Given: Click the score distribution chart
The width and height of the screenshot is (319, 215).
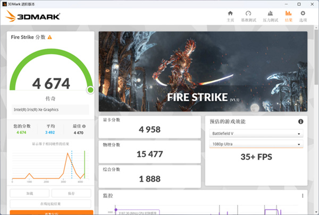Looking at the screenshot, I should [x=51, y=166].
